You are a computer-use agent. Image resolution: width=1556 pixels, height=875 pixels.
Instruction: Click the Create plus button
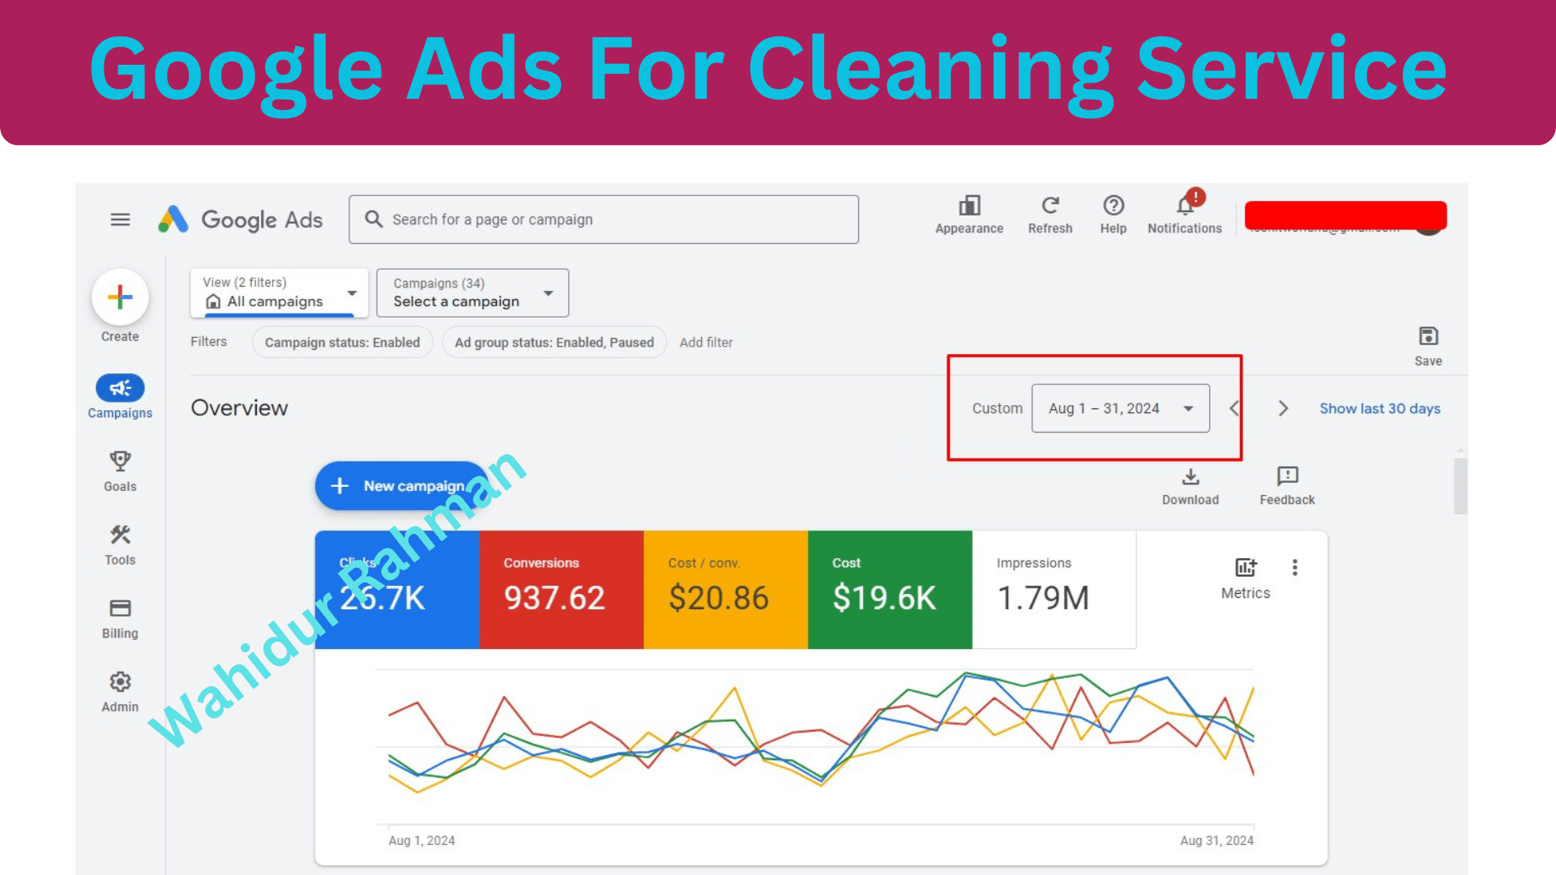click(120, 297)
